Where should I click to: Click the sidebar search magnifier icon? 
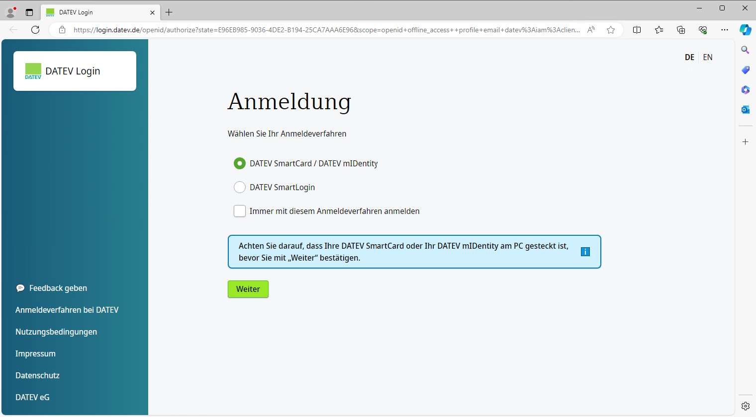(745, 50)
